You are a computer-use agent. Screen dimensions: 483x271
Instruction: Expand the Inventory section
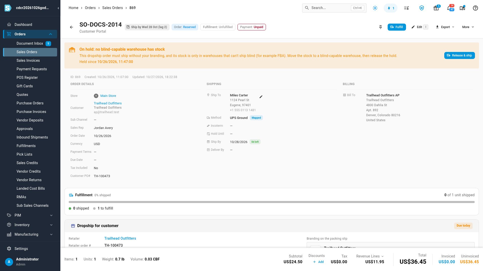[51, 225]
